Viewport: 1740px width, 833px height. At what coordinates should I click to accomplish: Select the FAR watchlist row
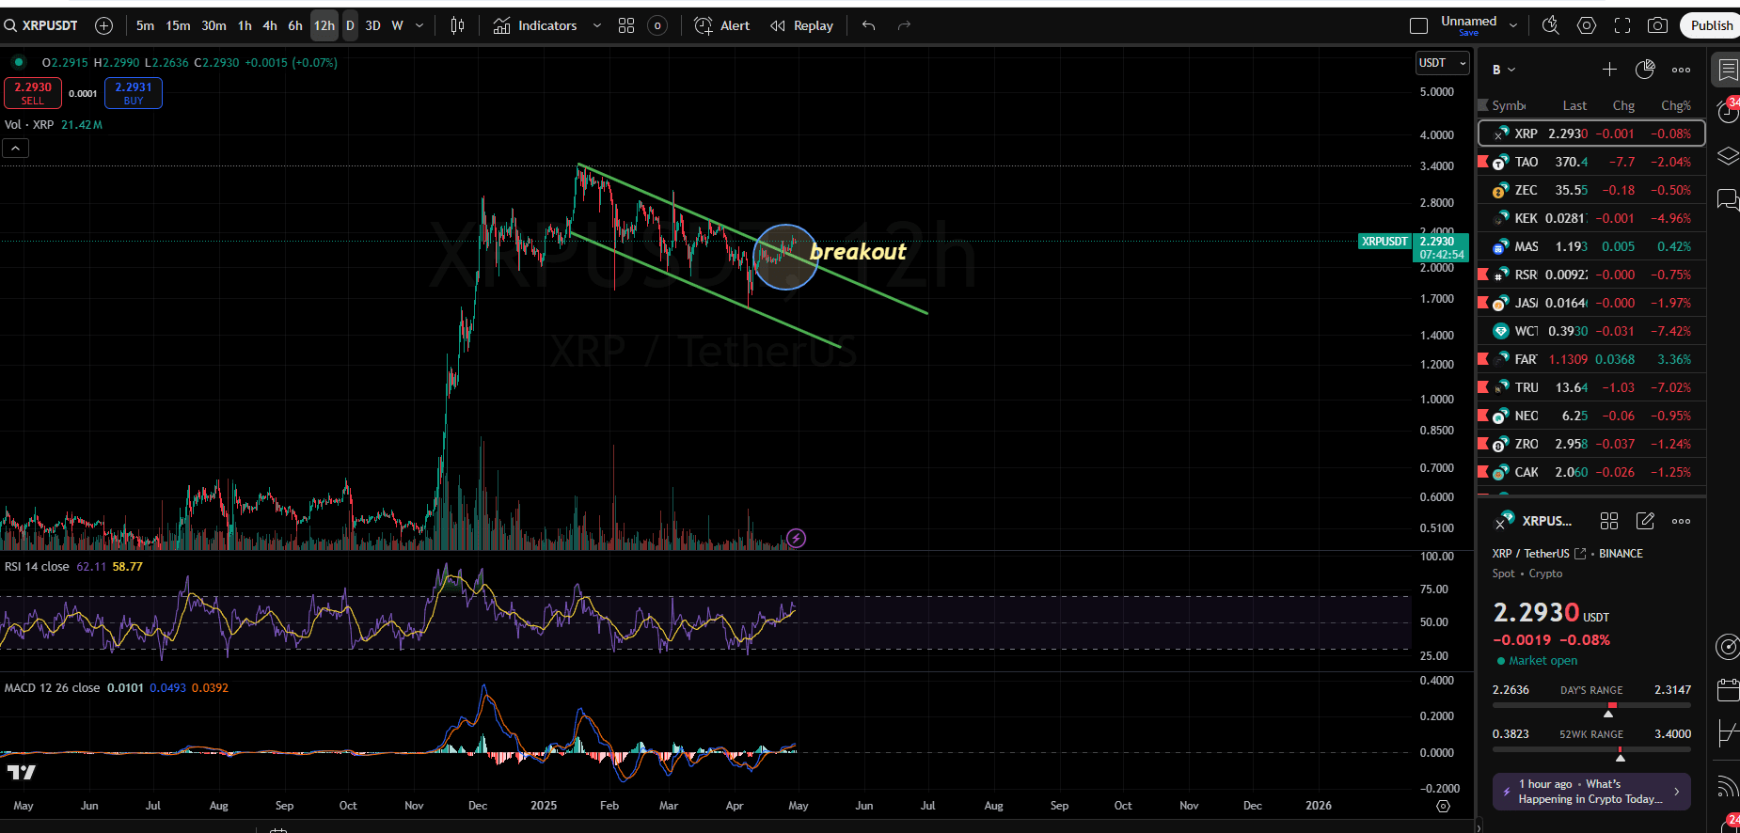click(1591, 359)
